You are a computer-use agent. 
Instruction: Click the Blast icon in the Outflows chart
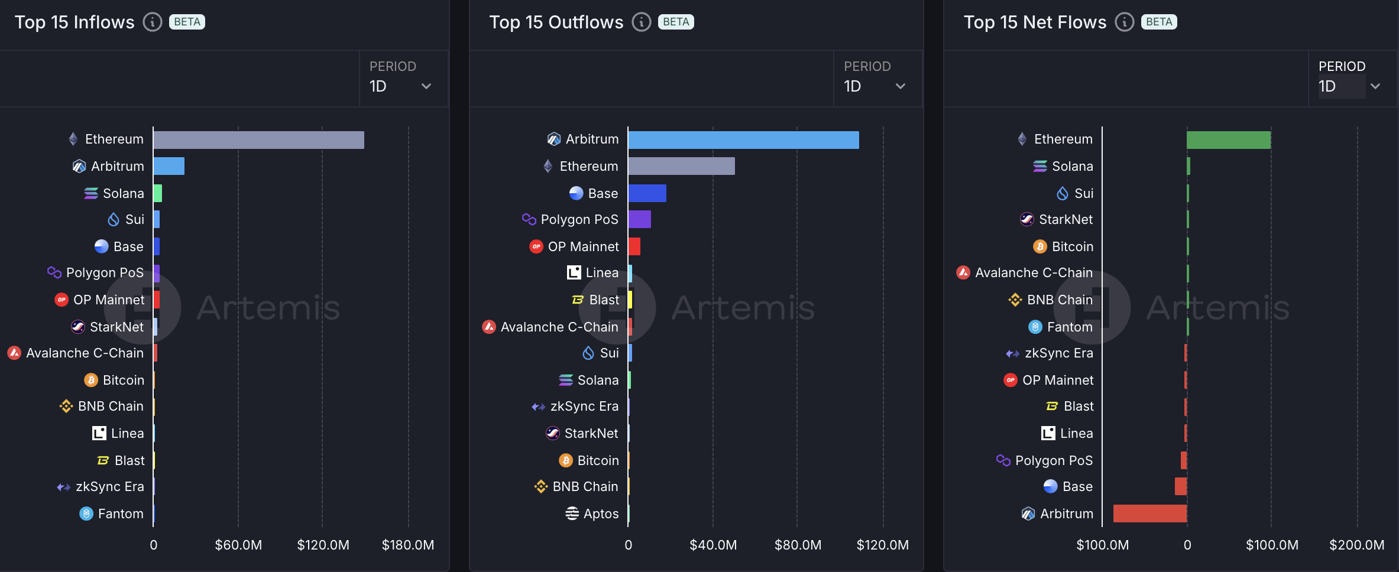[578, 300]
